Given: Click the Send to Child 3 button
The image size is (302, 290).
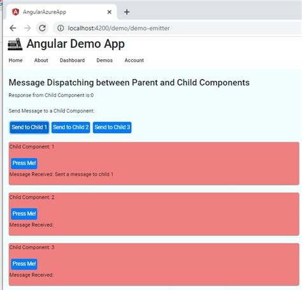Looking at the screenshot, I should (112, 127).
